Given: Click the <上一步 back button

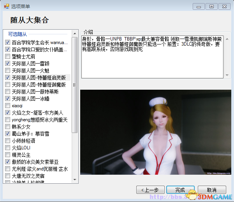Looking at the screenshot, I should (150, 190).
